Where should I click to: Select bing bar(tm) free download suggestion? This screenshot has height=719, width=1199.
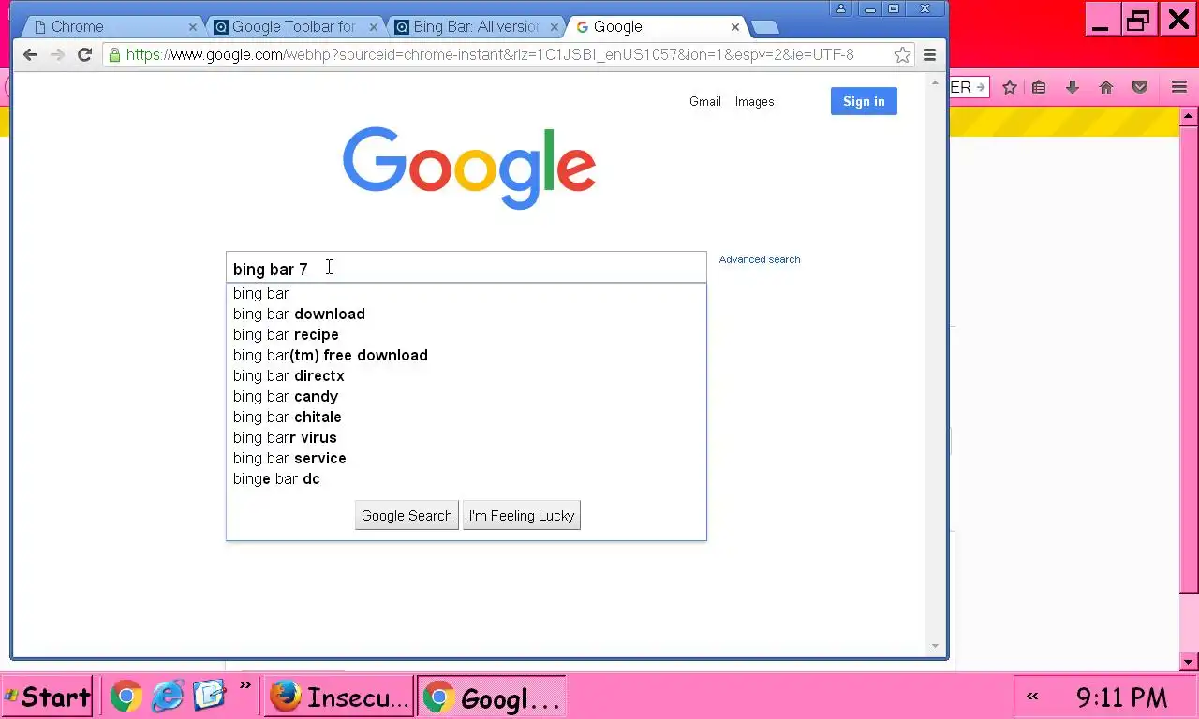466,355
